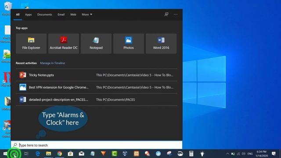The height and width of the screenshot is (158, 281).
Task: Open the Mail app on taskbar
Action: (82, 154)
